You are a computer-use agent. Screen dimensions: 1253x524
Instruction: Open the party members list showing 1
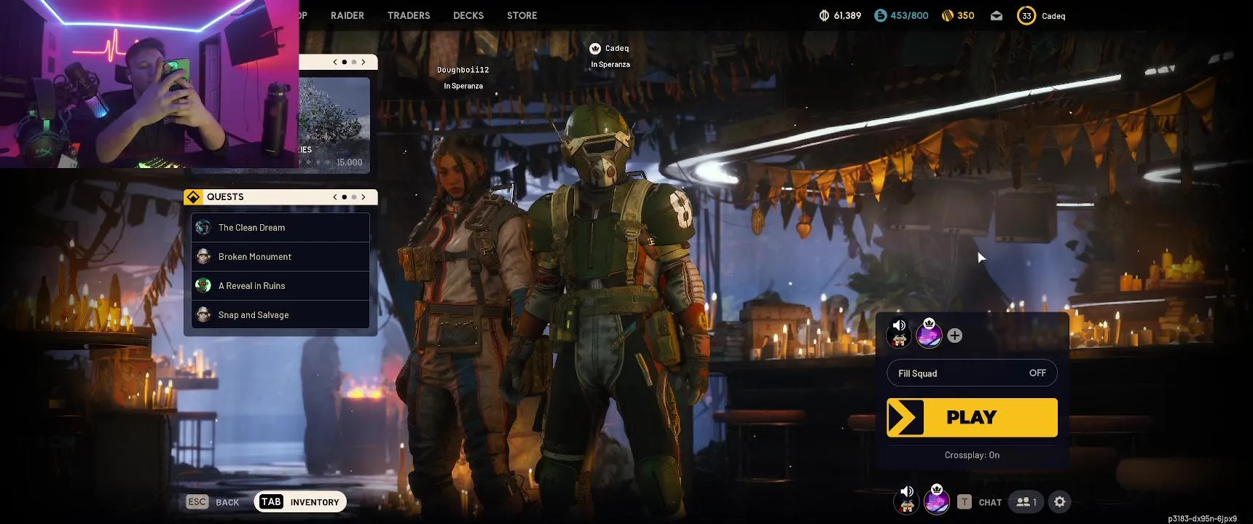pos(1026,501)
